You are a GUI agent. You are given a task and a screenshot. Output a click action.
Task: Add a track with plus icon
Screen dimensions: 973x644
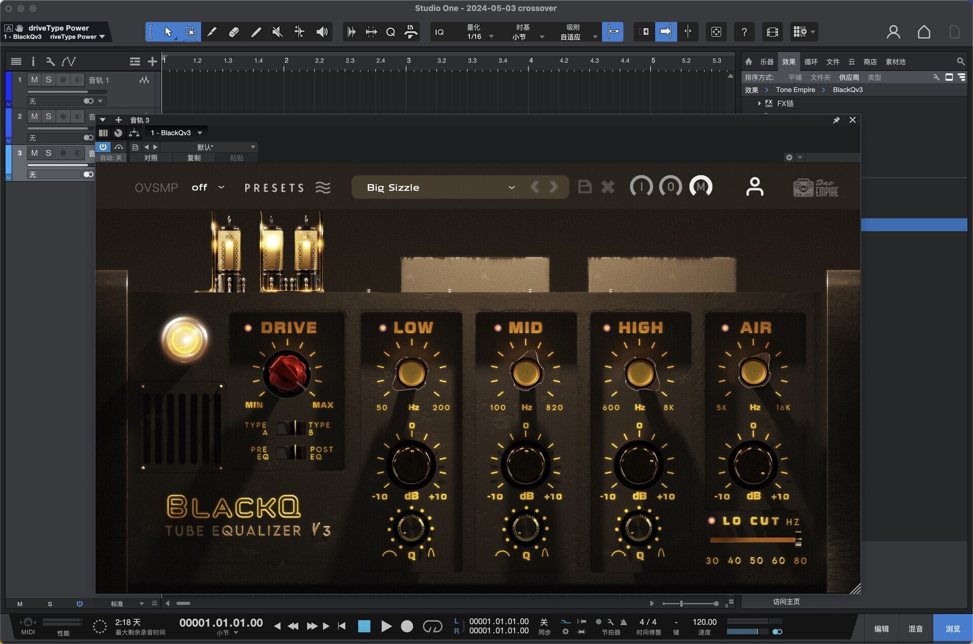152,61
